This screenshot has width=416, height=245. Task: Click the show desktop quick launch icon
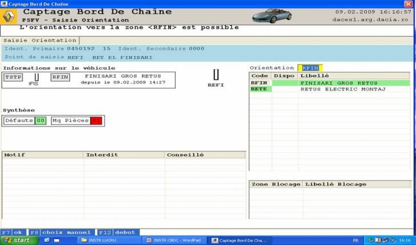(57, 240)
